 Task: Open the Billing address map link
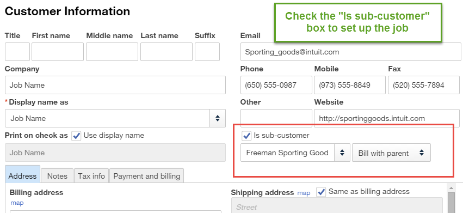17,203
